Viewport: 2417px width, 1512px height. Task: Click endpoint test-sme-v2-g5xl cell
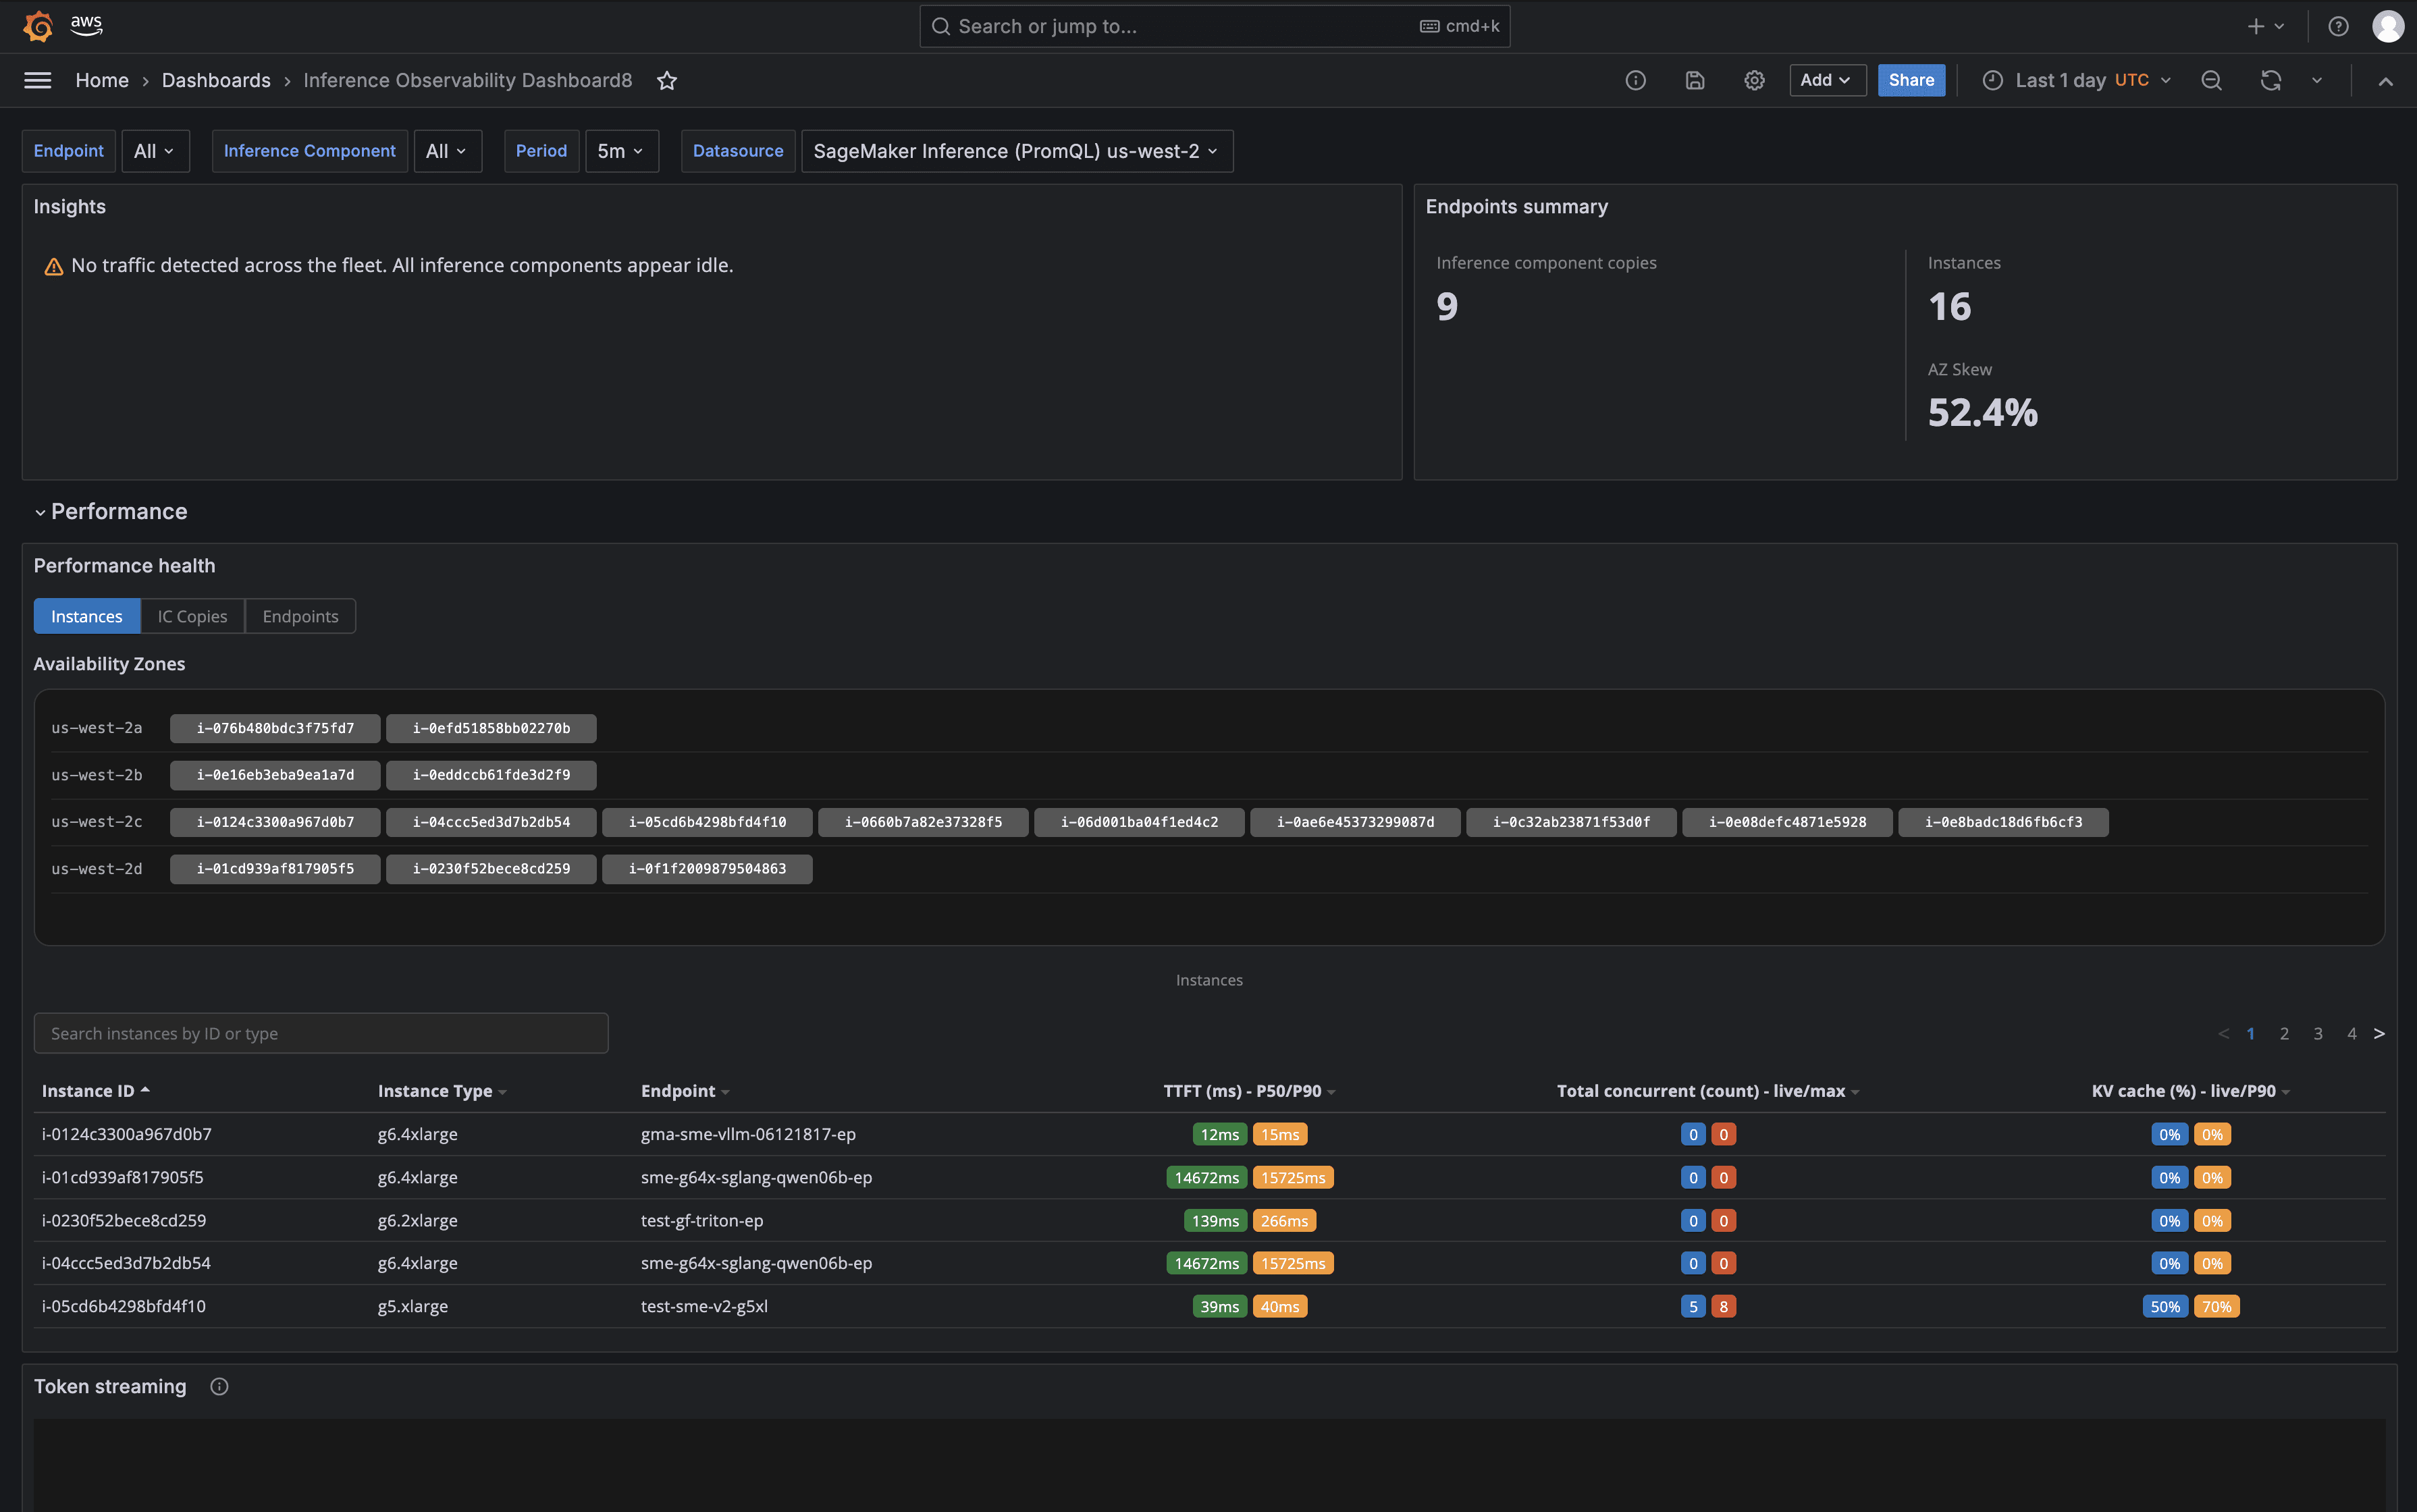click(x=704, y=1306)
